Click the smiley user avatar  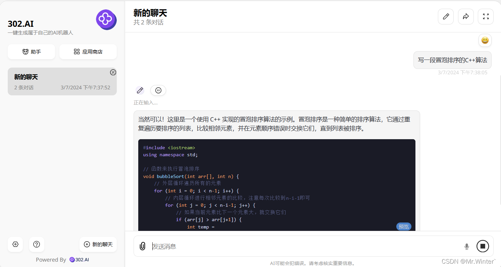point(485,40)
